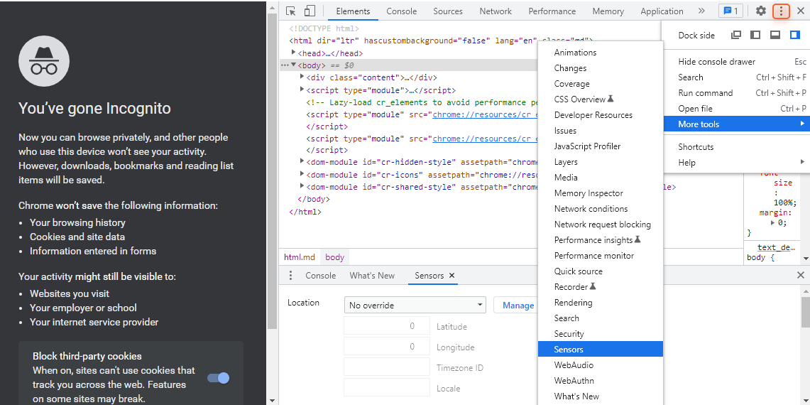This screenshot has height=405, width=810.
Task: Expand the div class content node
Action: 302,77
